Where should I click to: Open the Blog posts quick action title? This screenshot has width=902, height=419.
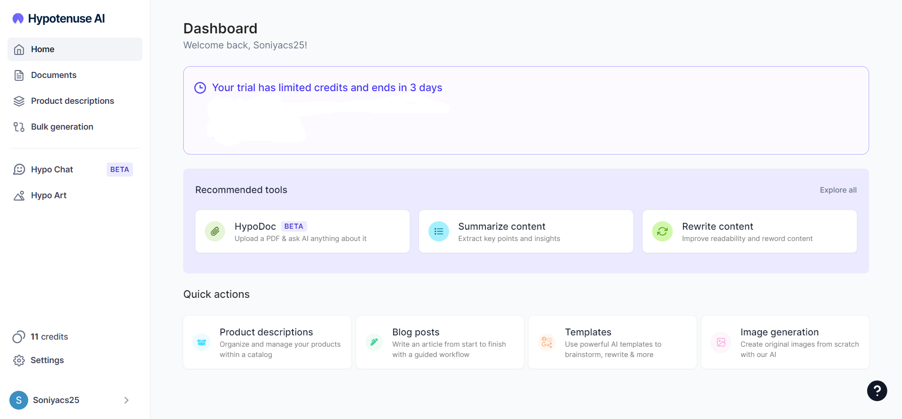tap(416, 332)
